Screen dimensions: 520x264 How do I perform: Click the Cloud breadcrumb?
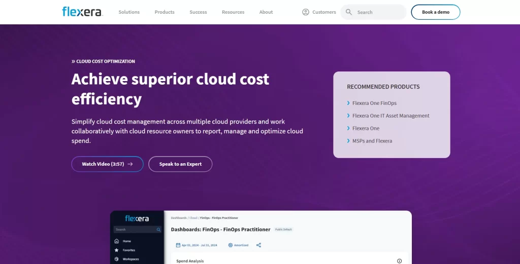click(x=193, y=218)
